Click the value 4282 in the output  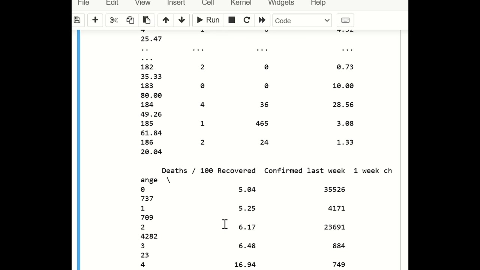point(149,236)
